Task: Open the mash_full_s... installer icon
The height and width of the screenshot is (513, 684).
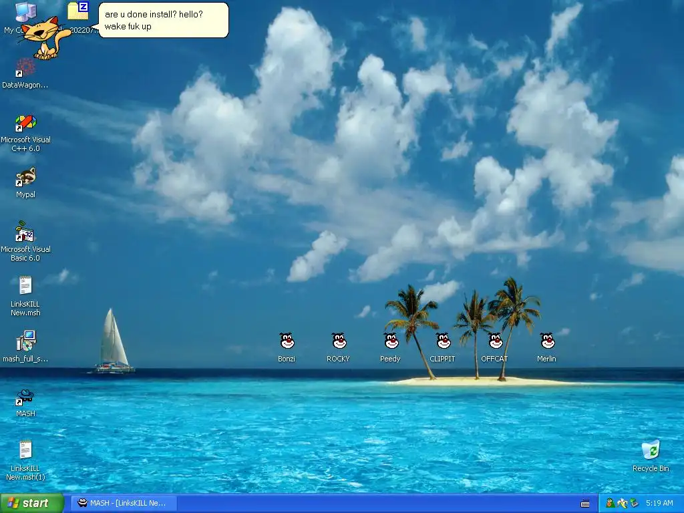Action: [26, 347]
